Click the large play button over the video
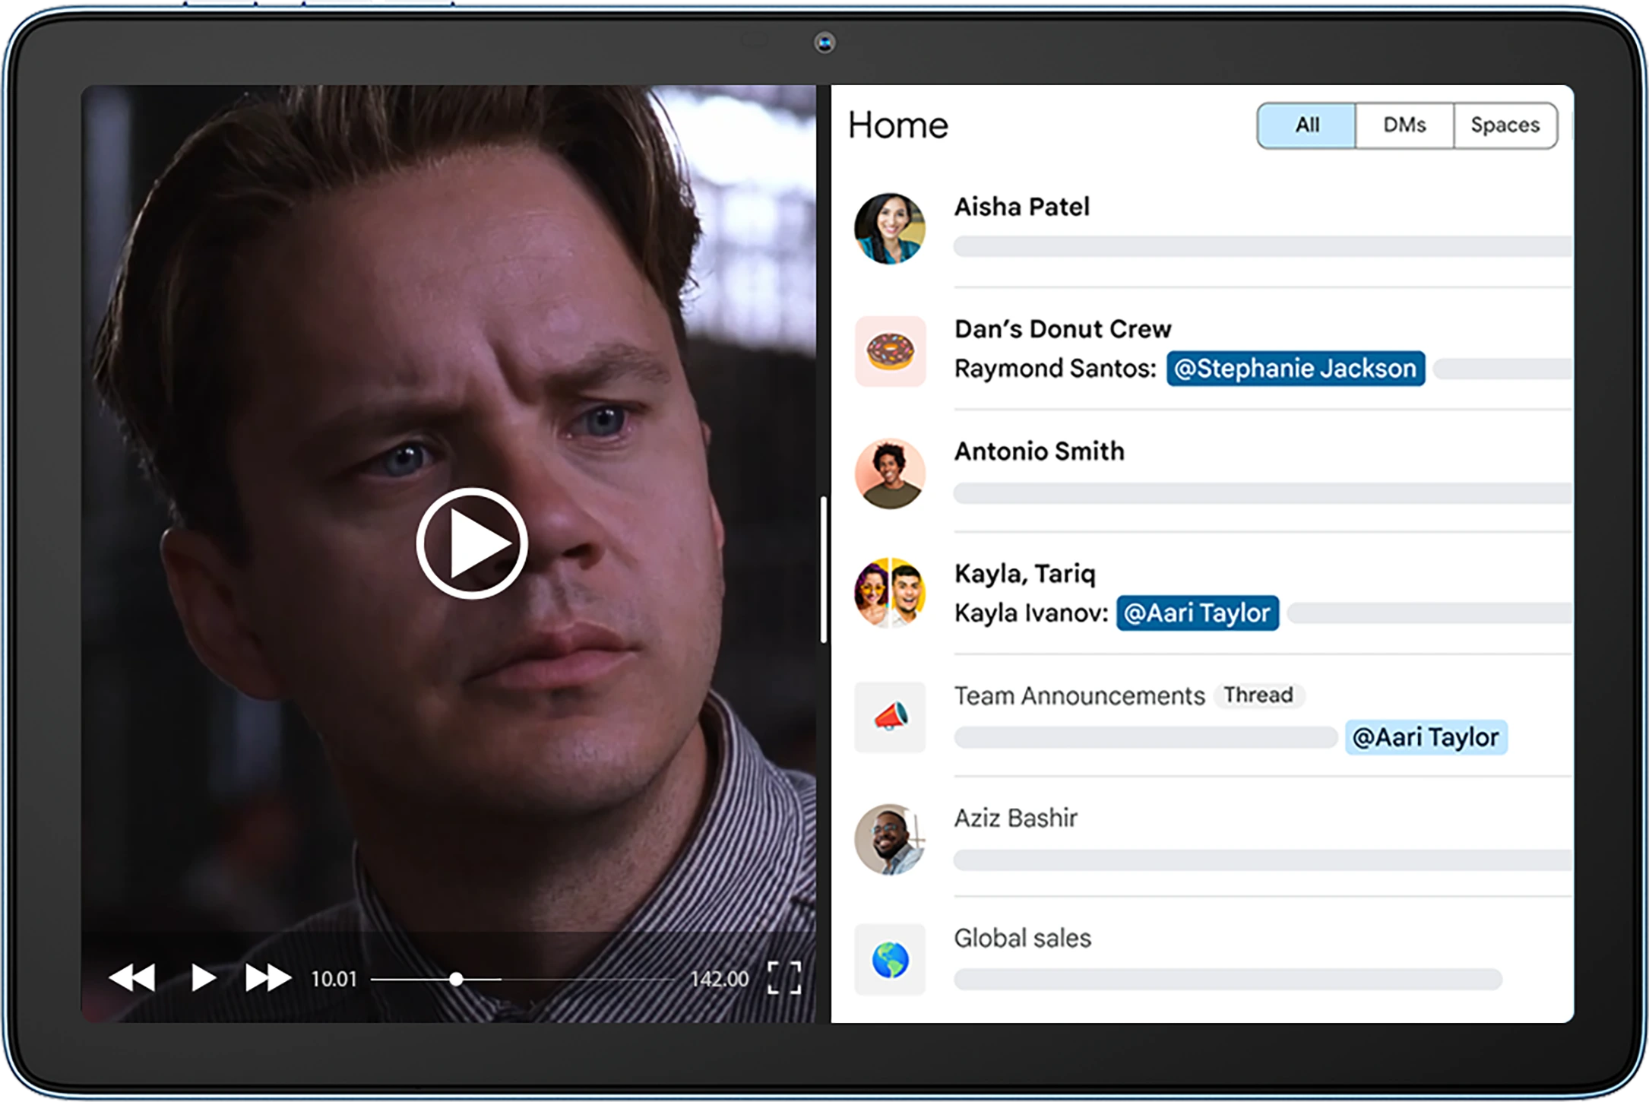 tap(472, 543)
